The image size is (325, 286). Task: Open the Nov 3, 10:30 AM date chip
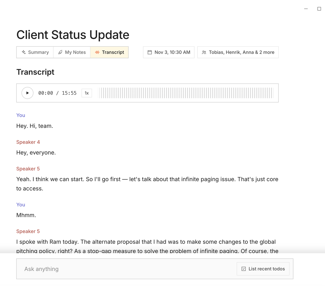coord(169,52)
